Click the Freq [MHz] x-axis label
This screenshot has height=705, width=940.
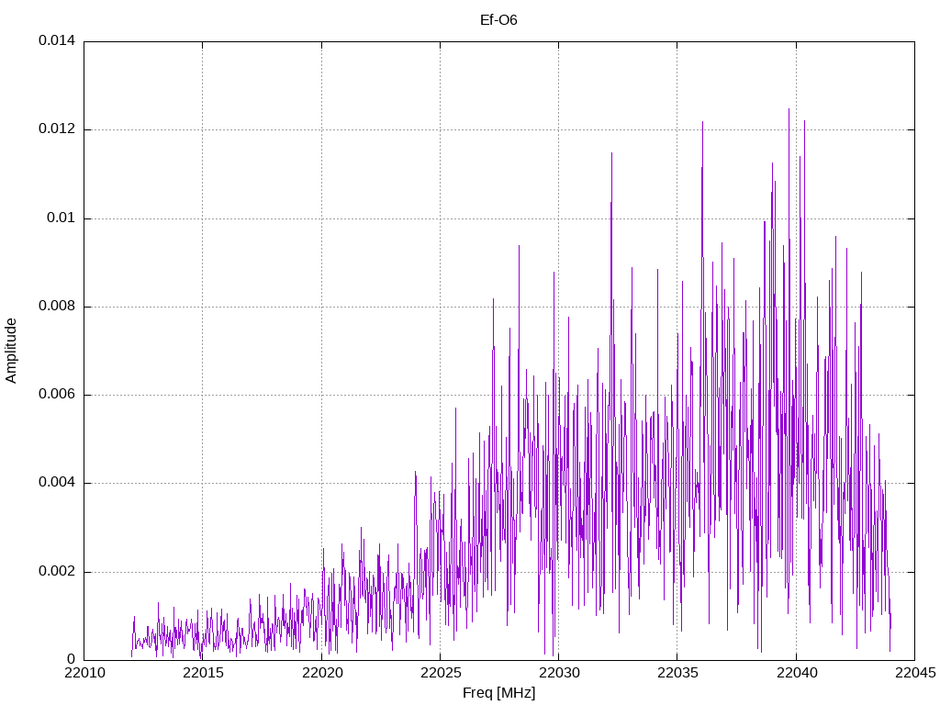click(498, 693)
